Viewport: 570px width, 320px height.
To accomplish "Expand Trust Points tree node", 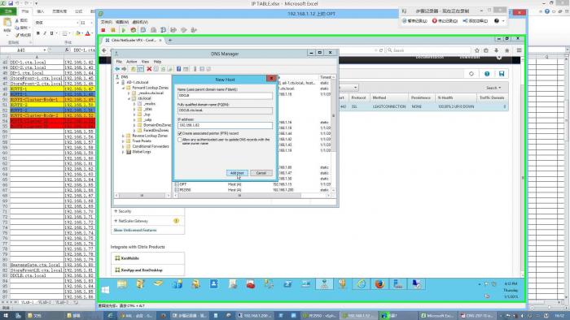I will (x=123, y=141).
